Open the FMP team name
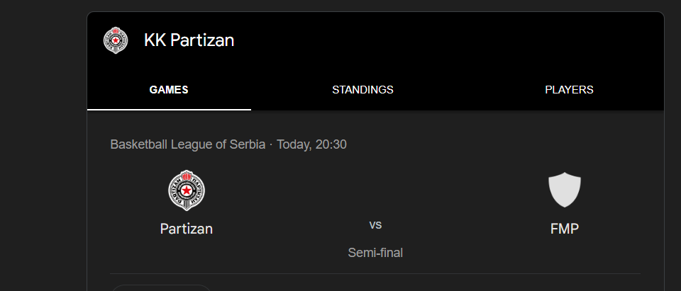 pyautogui.click(x=565, y=229)
